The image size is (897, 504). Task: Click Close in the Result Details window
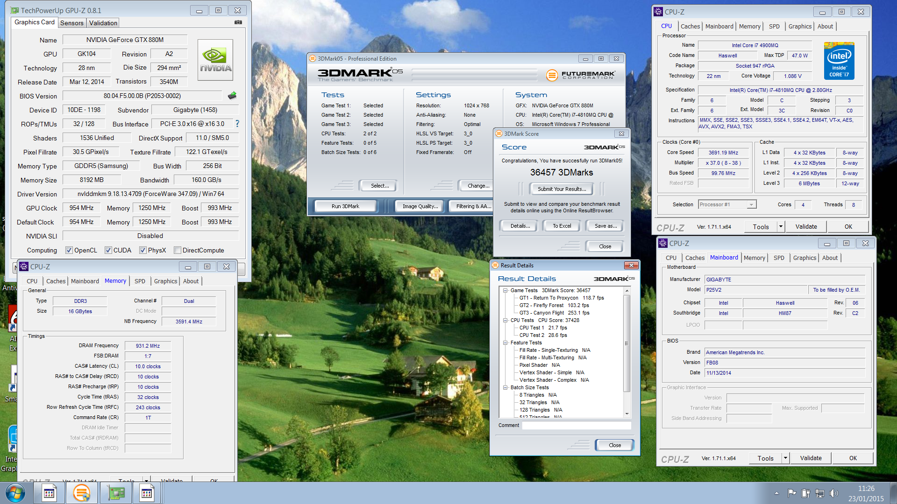[615, 445]
